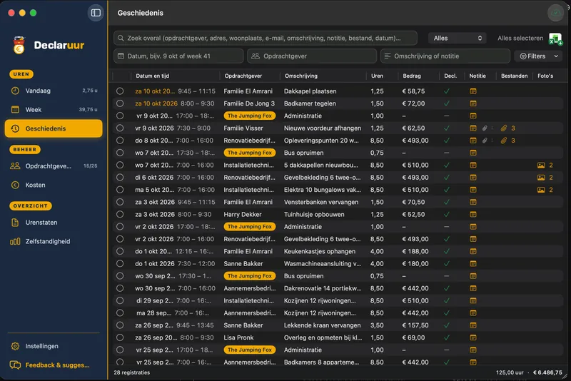
Task: Open Urenstaten in sidebar
Action: point(54,223)
